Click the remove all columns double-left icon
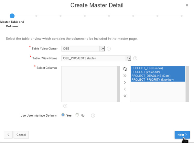The width and height of the screenshot is (194, 143). (125, 96)
